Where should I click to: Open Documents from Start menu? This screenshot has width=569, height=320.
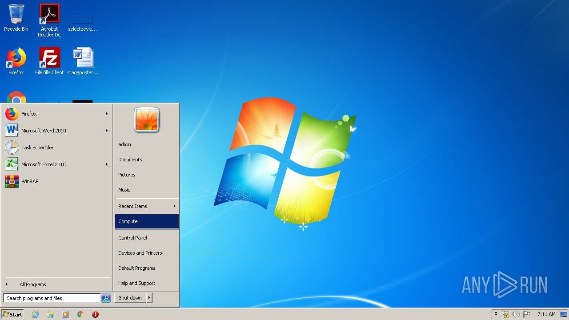(x=147, y=160)
